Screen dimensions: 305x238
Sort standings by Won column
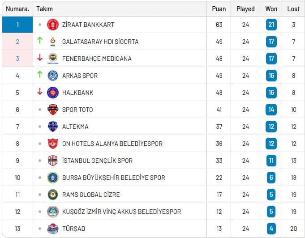271,9
